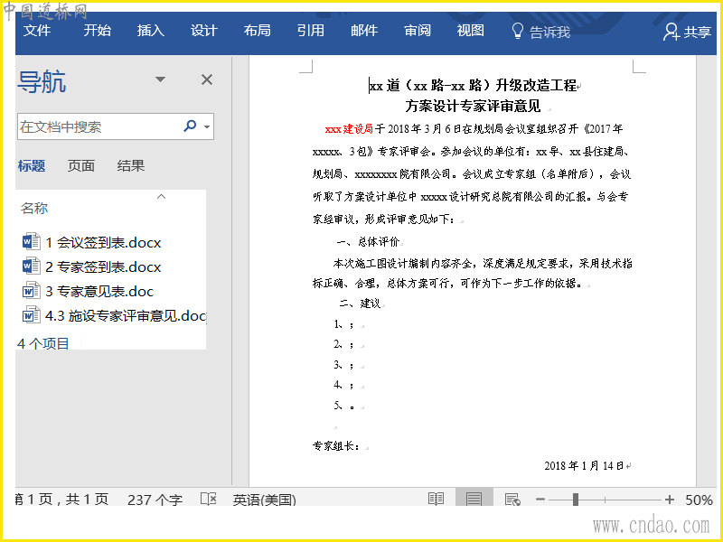Select file 4.3 施设专家评审意见.doc

click(114, 315)
